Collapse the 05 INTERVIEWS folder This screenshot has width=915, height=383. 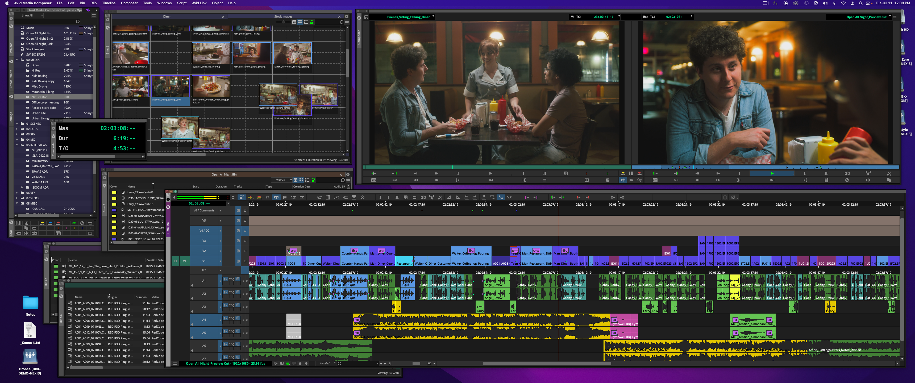[x=17, y=145]
